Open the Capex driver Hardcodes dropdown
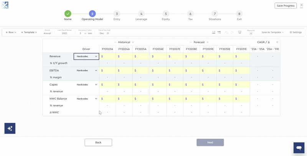 coord(86,85)
